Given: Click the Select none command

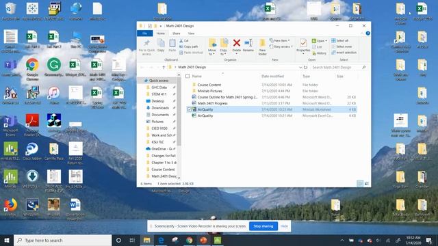Looking at the screenshot, I should pos(342,46).
